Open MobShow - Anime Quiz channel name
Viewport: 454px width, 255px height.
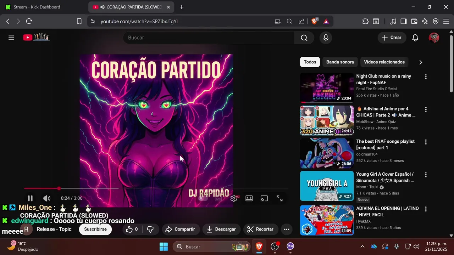[x=376, y=122]
